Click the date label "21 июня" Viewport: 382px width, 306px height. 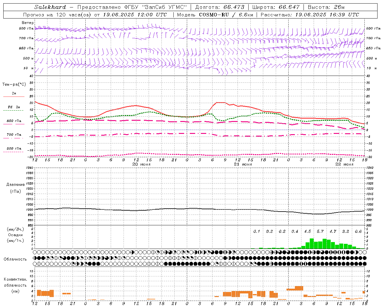click(x=243, y=164)
